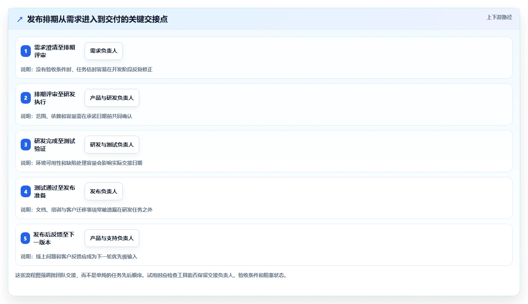
Task: Click the step title 发布后反馈至下一版本
Action: tap(55, 238)
